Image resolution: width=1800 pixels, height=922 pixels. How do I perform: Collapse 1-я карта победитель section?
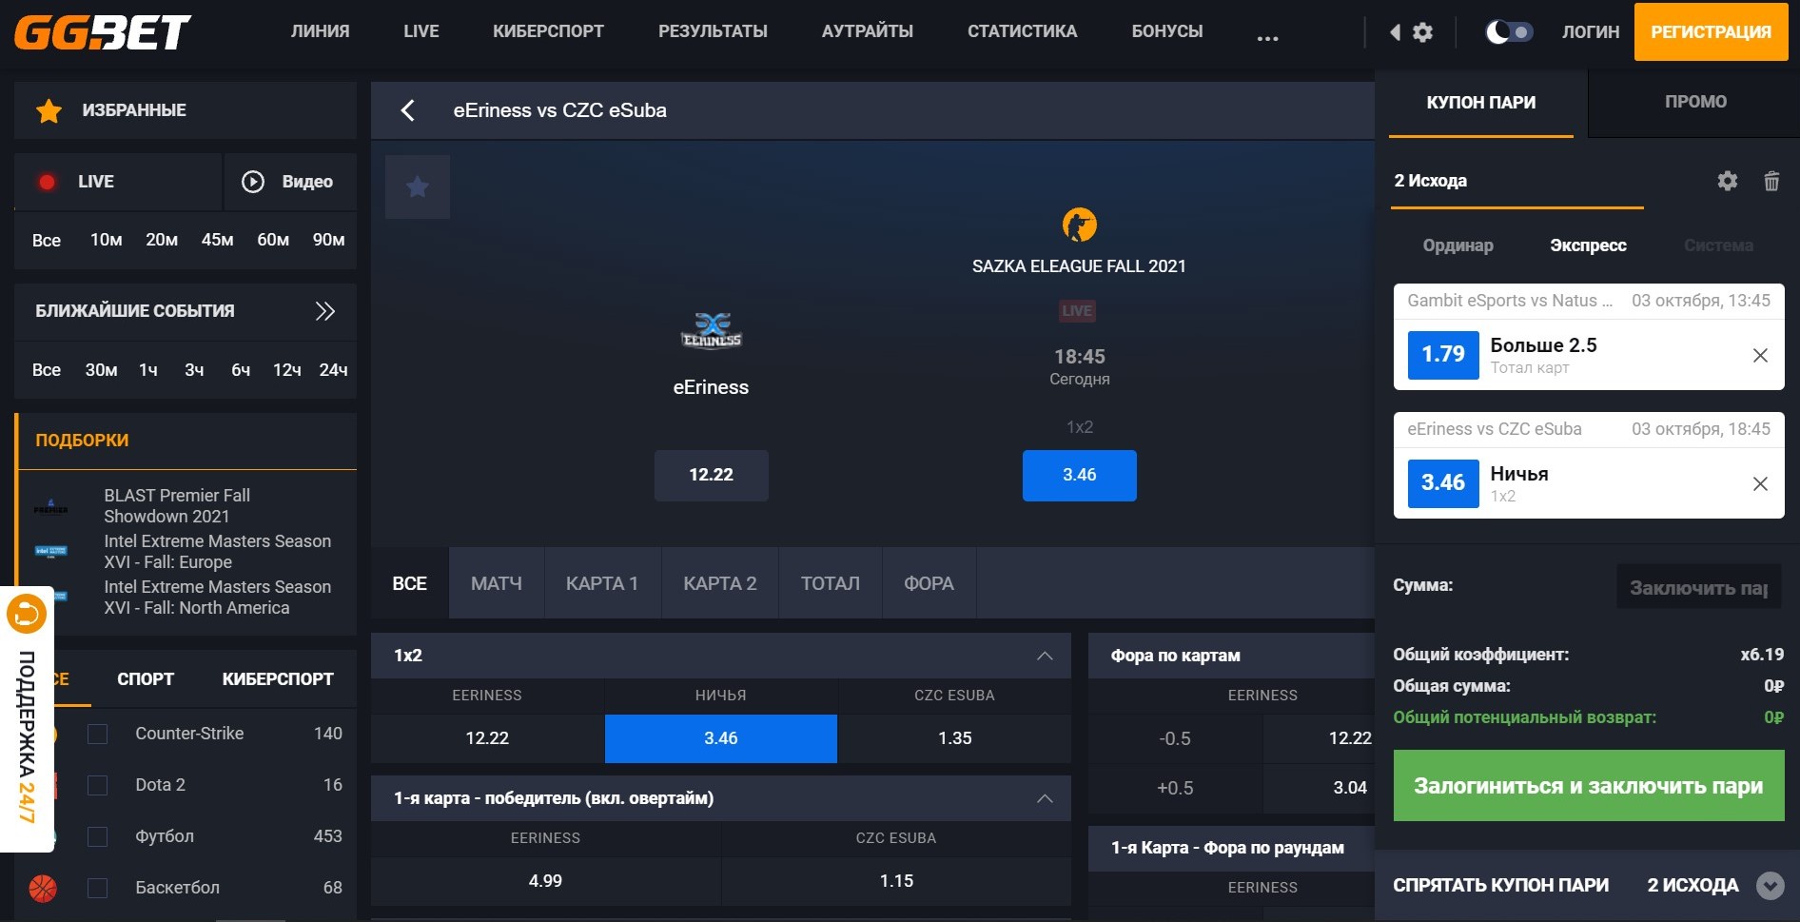pyautogui.click(x=1045, y=798)
